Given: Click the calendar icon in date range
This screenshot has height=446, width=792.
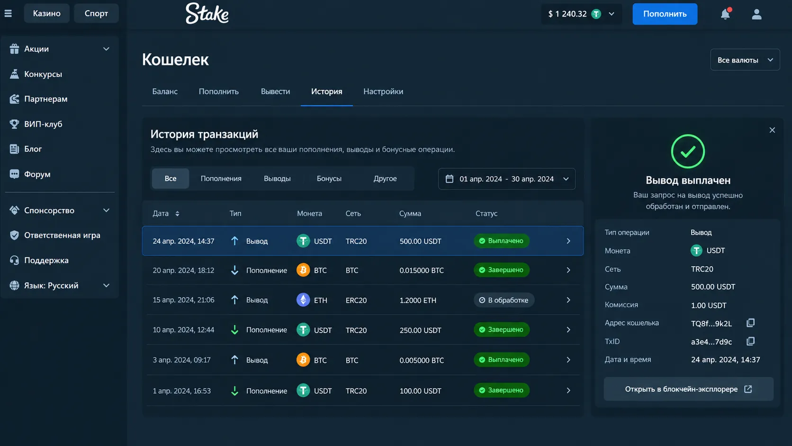Looking at the screenshot, I should [450, 179].
